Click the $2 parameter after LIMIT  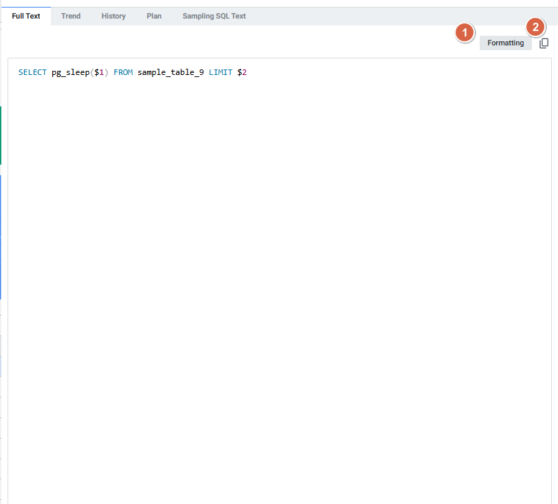(x=241, y=72)
